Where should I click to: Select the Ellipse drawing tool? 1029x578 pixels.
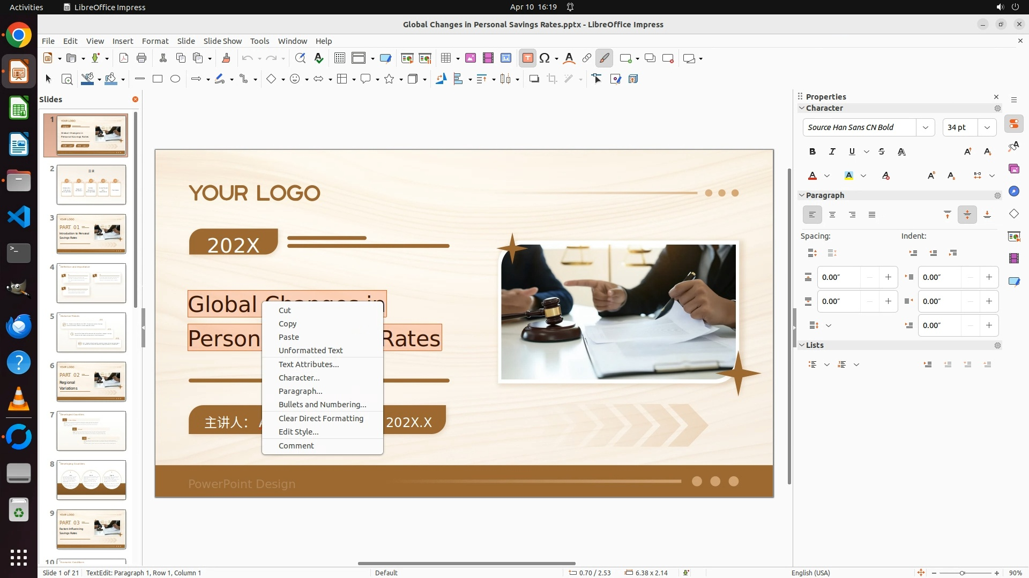point(175,79)
